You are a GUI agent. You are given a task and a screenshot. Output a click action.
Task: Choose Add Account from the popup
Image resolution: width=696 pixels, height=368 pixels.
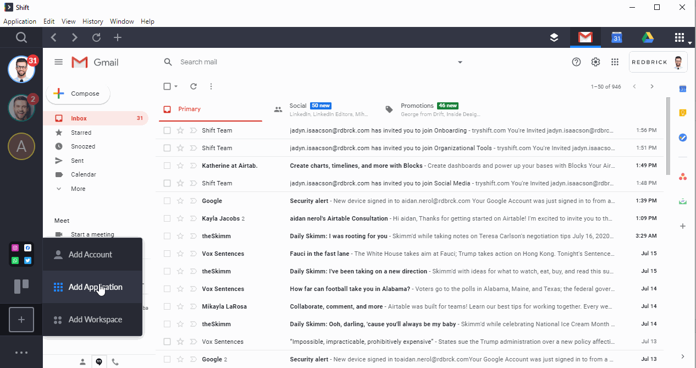point(92,255)
